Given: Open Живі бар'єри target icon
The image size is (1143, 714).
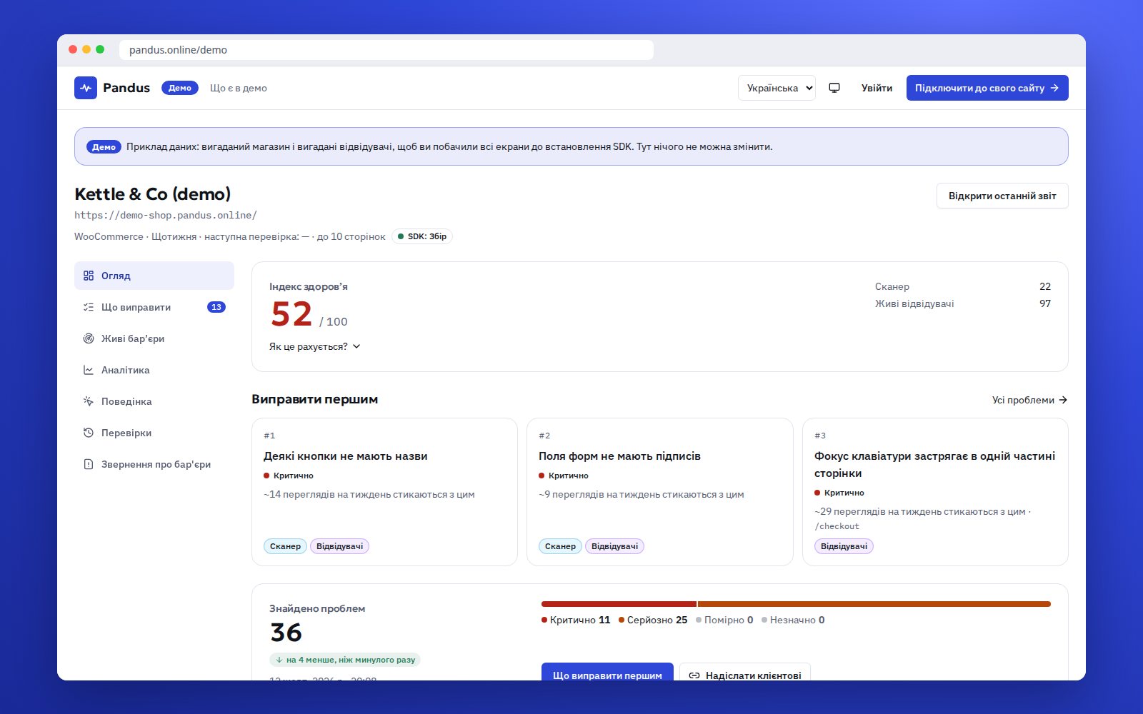Looking at the screenshot, I should click(x=89, y=338).
